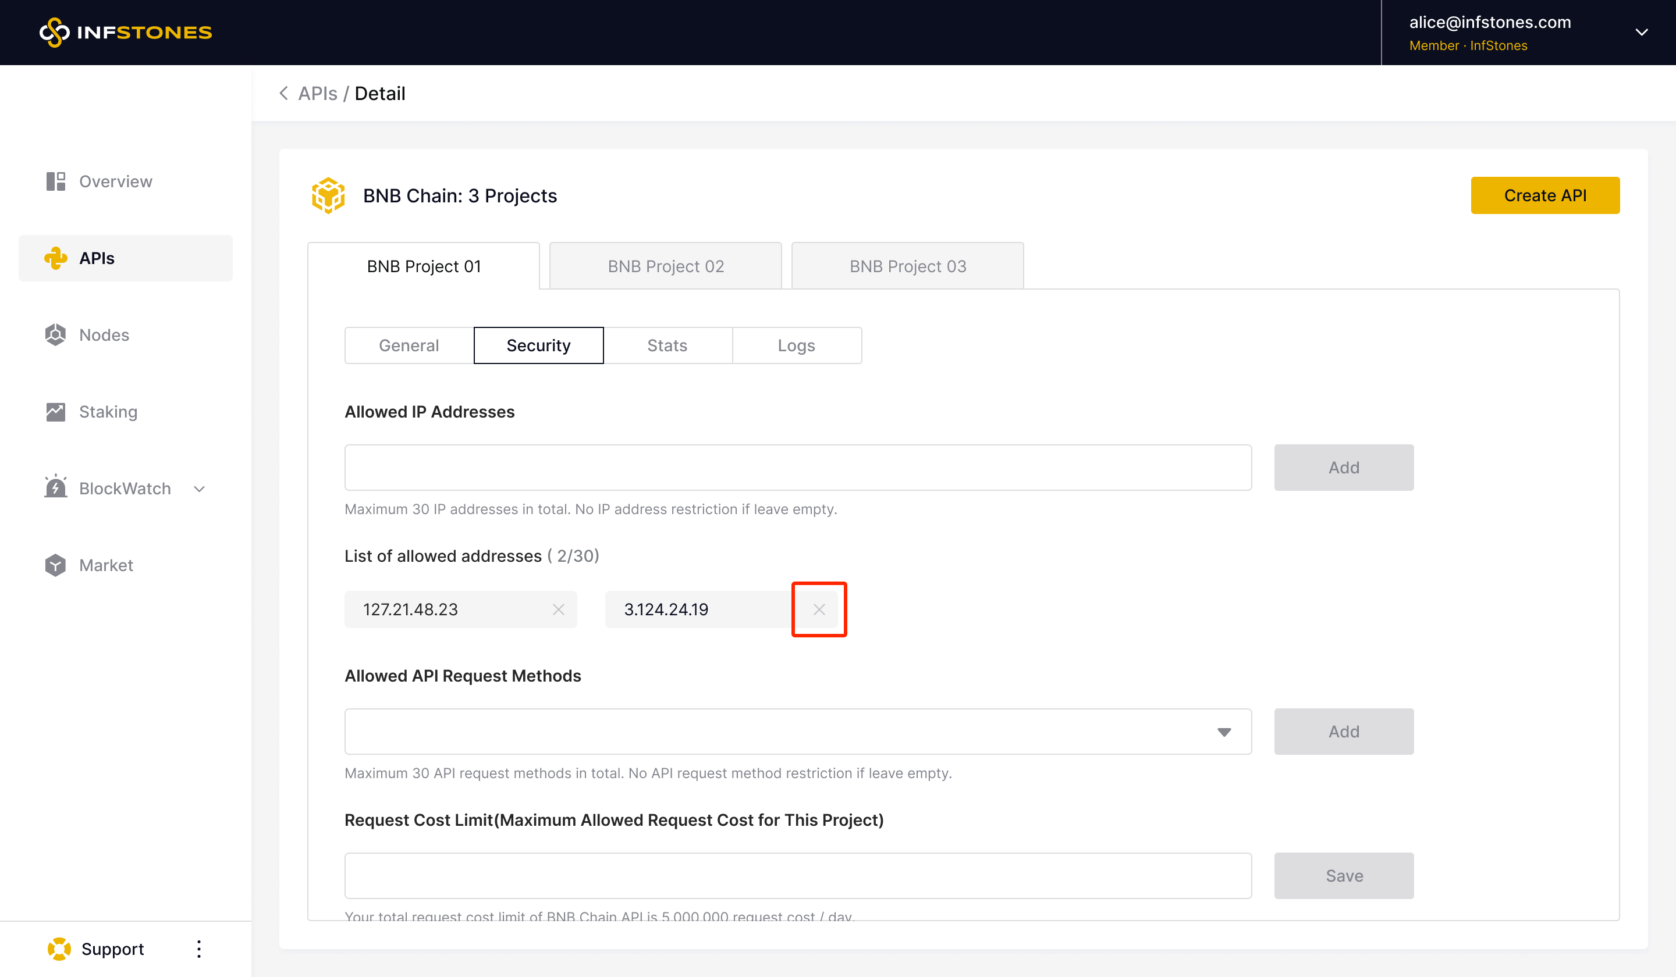Save the request cost limit

point(1344,875)
